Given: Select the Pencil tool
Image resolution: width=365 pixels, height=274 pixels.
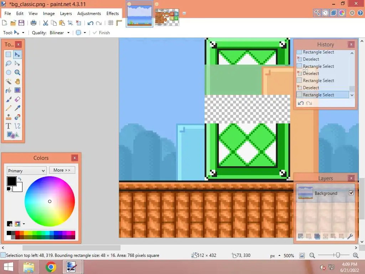Looking at the screenshot, I should 9,108.
